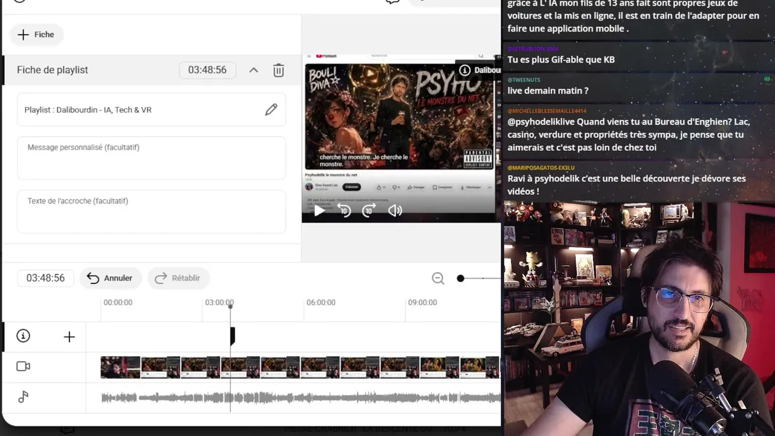Select the card marker on the timeline
Image resolution: width=775 pixels, height=436 pixels.
pyautogui.click(x=232, y=336)
